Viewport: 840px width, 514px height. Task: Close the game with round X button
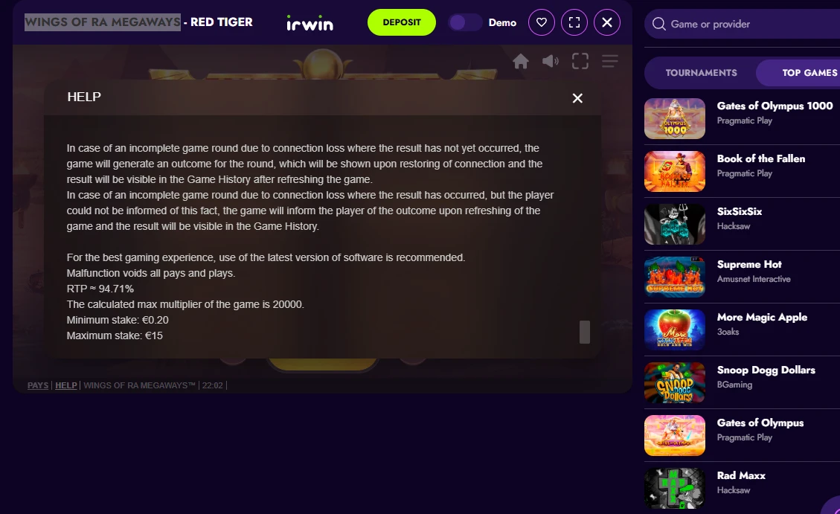pos(607,22)
